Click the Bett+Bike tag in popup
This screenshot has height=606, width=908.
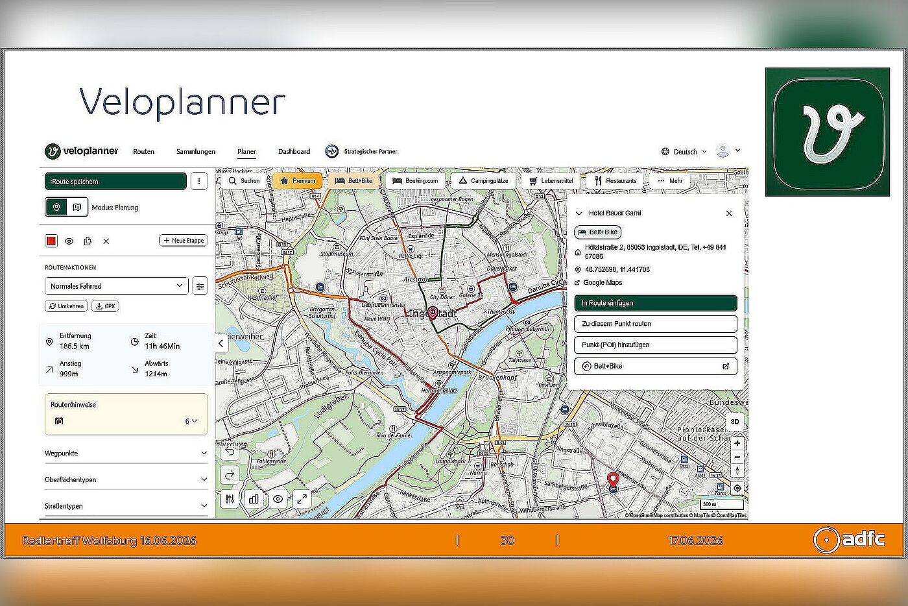pos(597,232)
